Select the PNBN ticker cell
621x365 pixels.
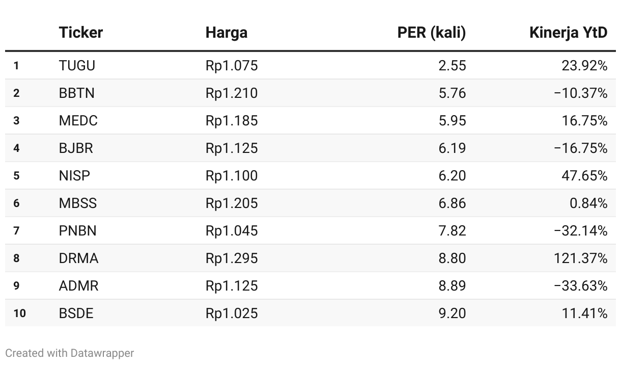point(77,231)
